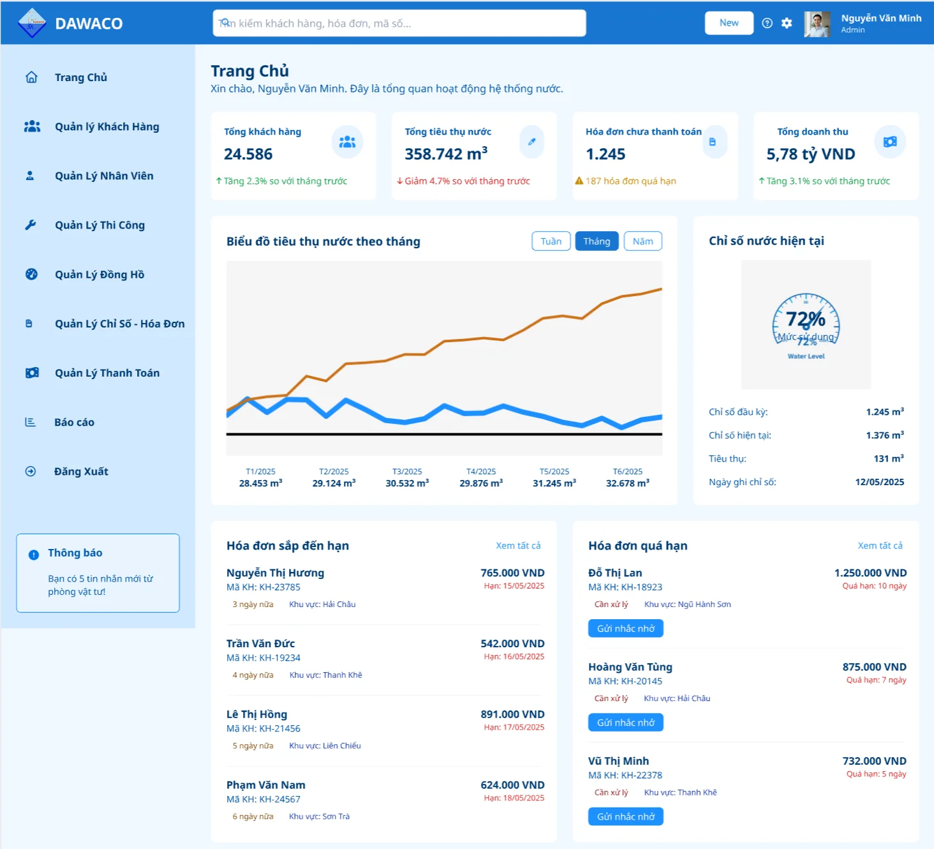The width and height of the screenshot is (934, 849).
Task: Click the home icon beside Trang Chủ
Action: point(31,77)
